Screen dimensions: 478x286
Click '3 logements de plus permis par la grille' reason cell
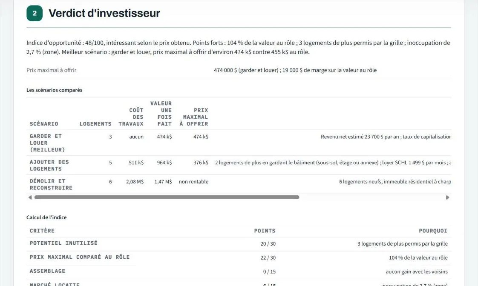tap(403, 244)
